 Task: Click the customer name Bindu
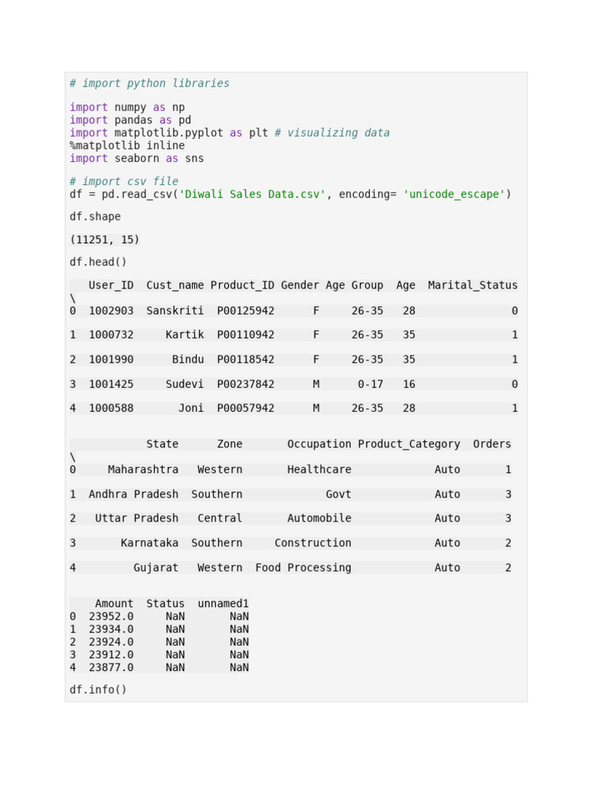[188, 360]
